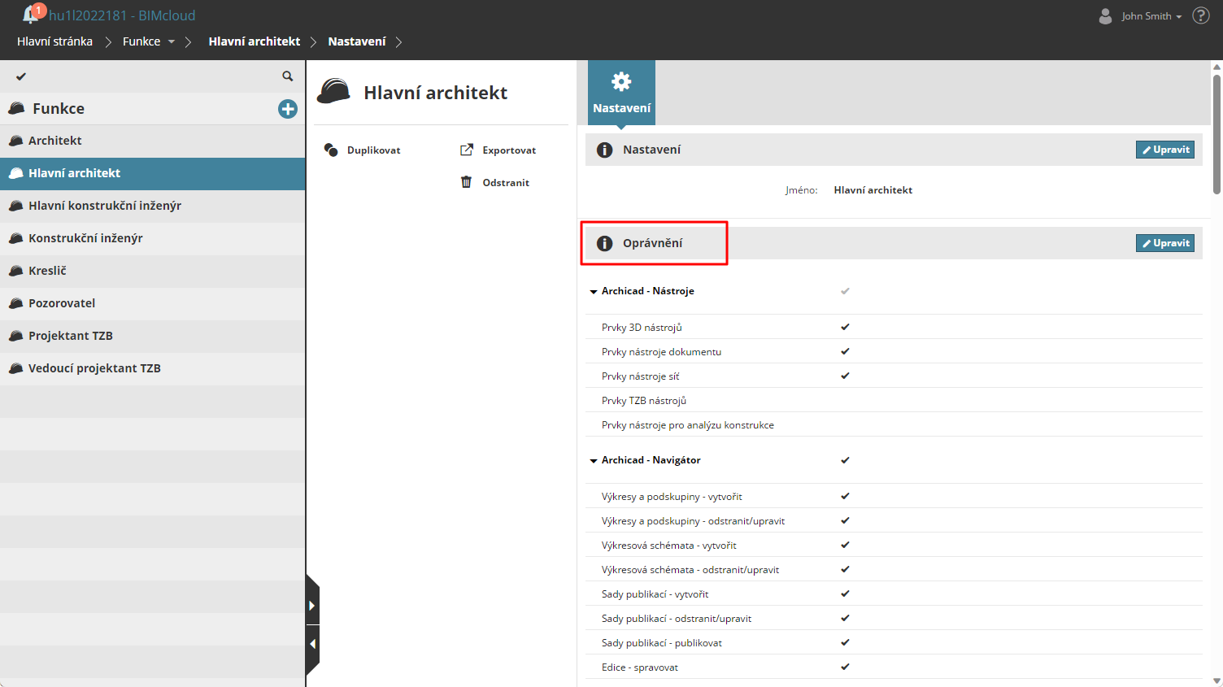Image resolution: width=1223 pixels, height=687 pixels.
Task: Open Nastavení breadcrumb item
Action: pyautogui.click(x=357, y=41)
